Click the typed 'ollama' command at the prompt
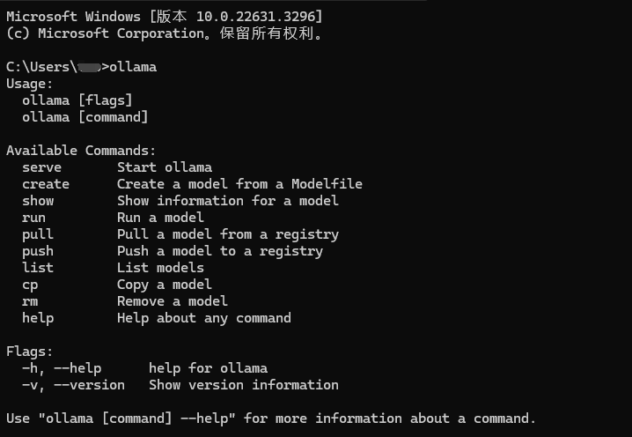The height and width of the screenshot is (437, 632). point(133,67)
